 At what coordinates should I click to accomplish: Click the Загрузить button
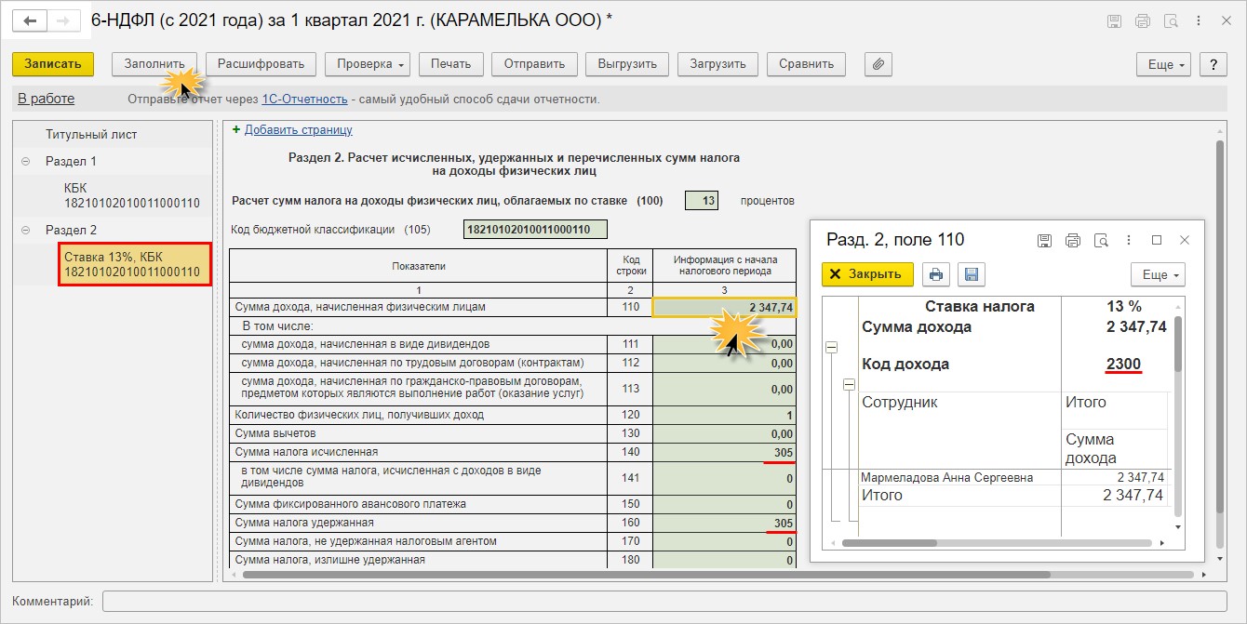click(718, 64)
